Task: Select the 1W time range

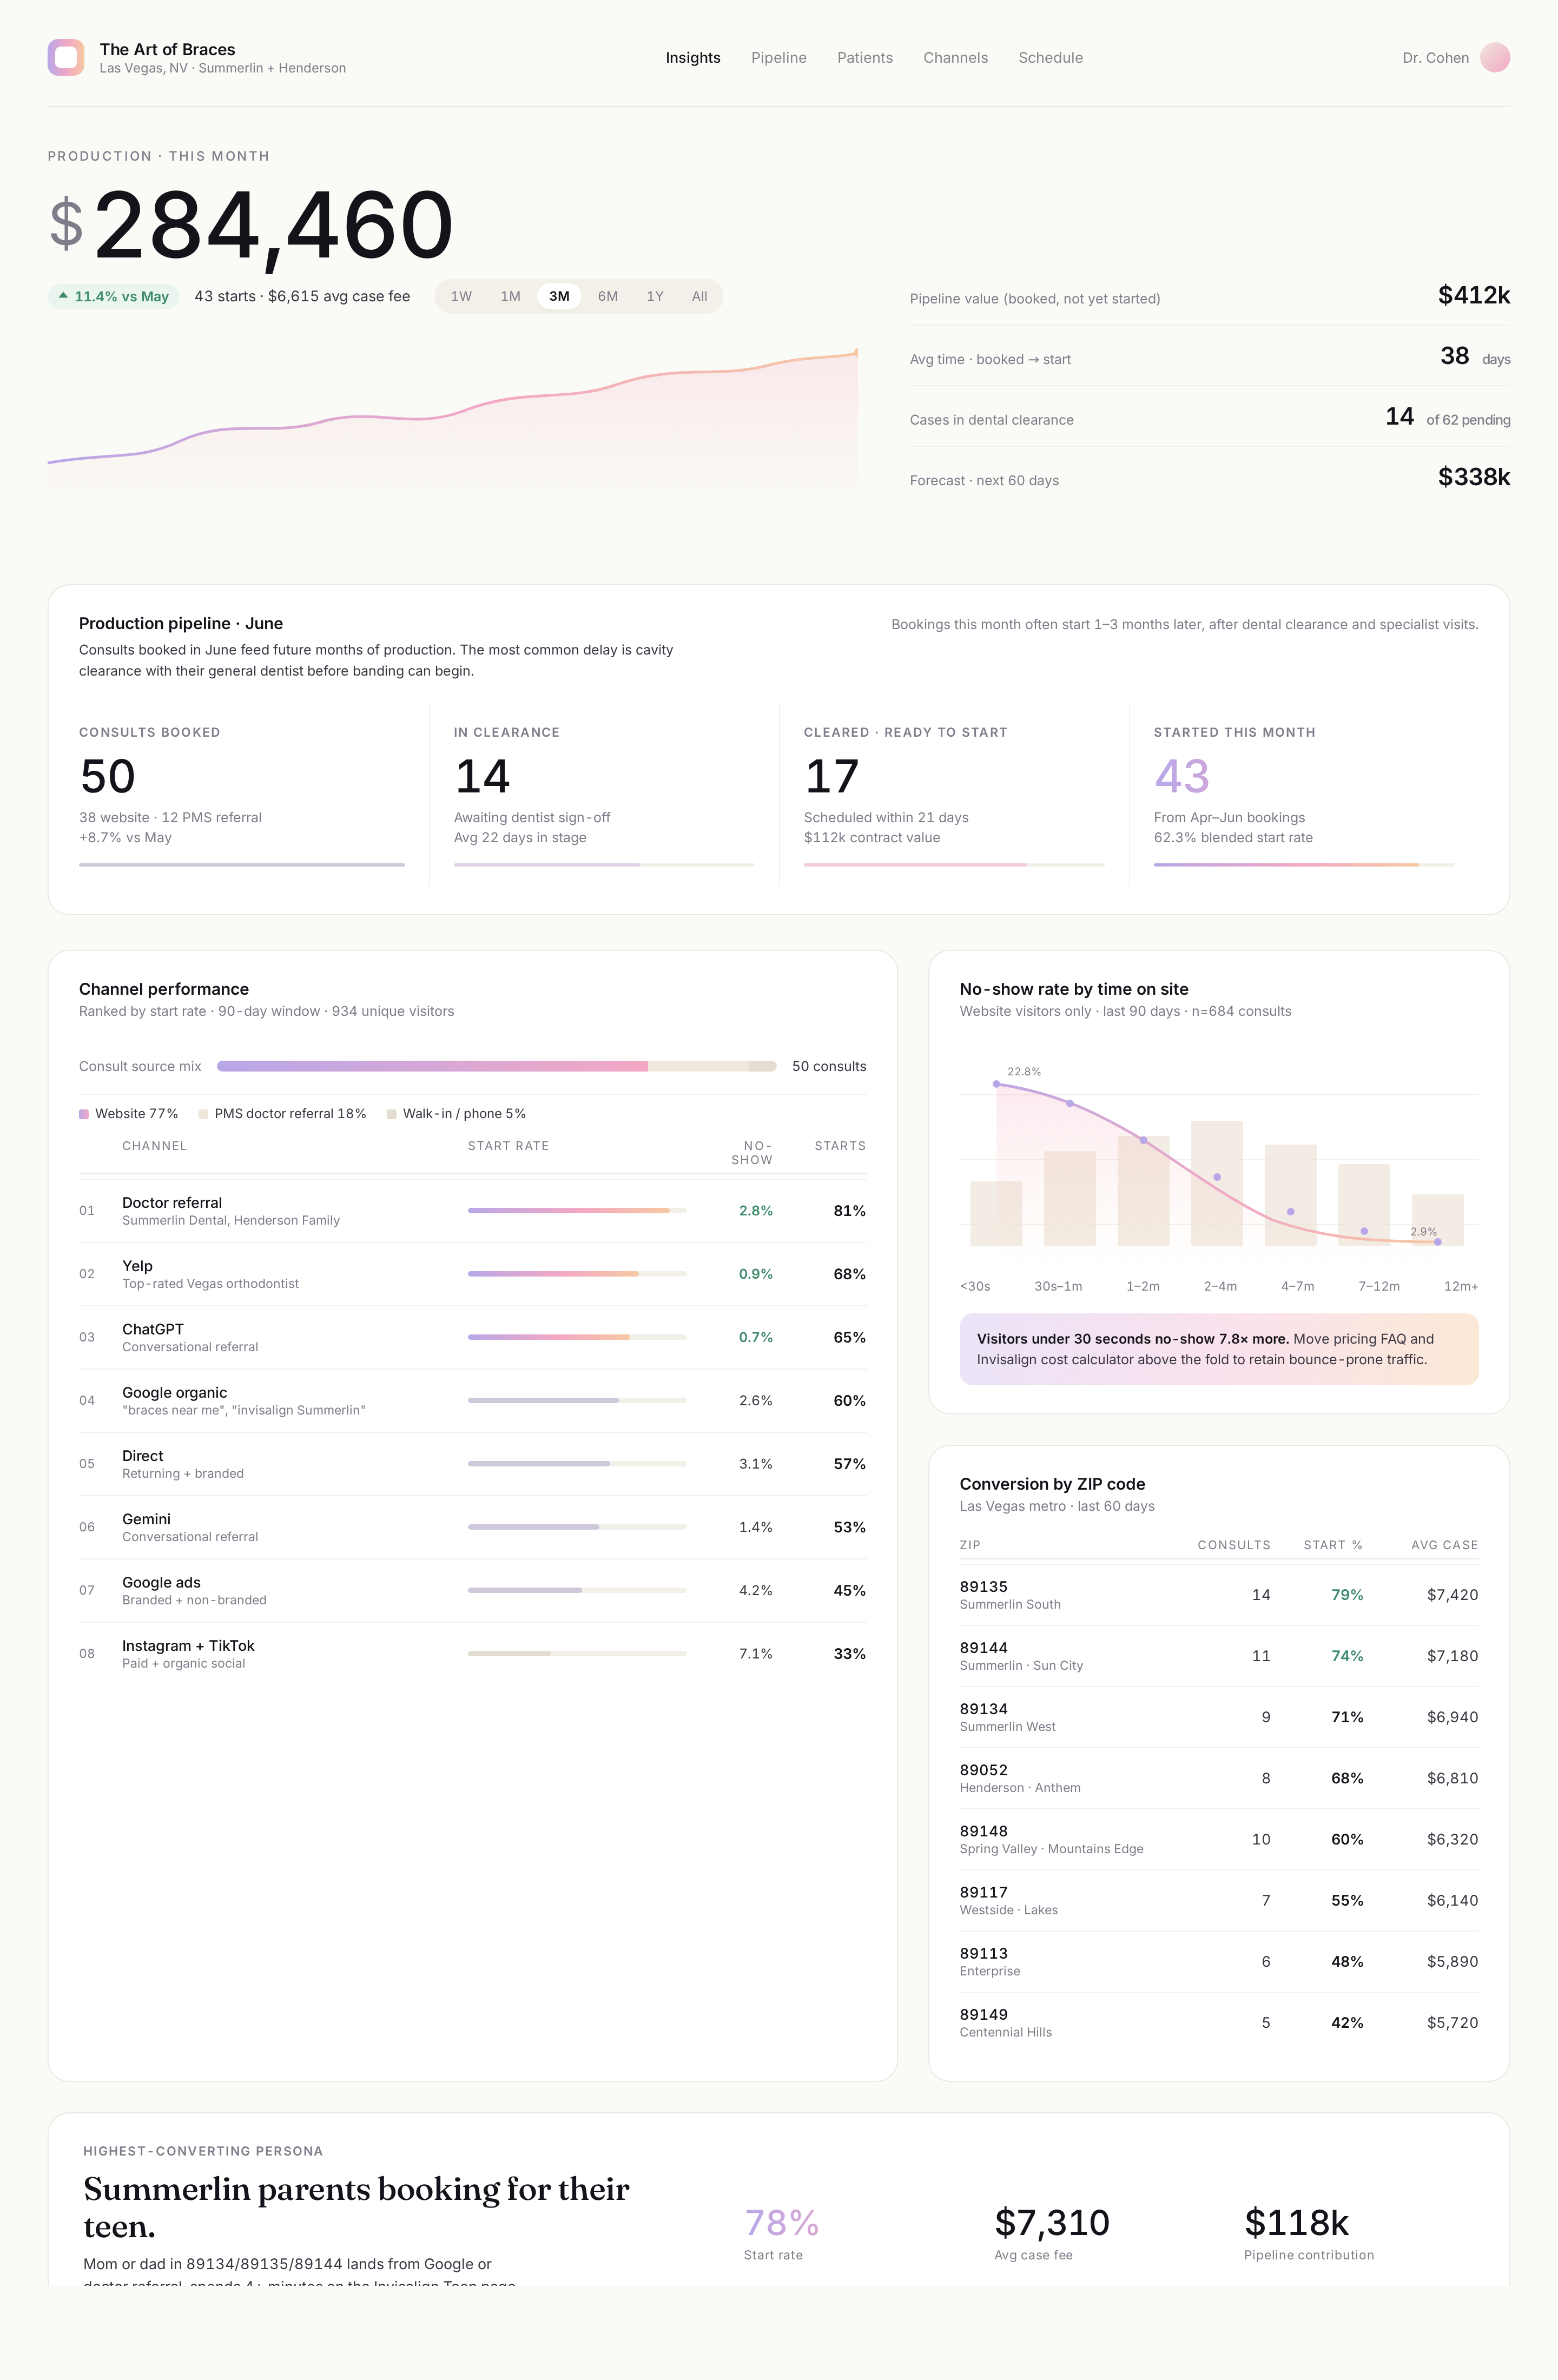Action: (x=461, y=297)
